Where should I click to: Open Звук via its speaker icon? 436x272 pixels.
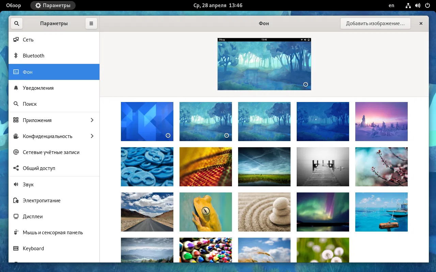click(16, 184)
